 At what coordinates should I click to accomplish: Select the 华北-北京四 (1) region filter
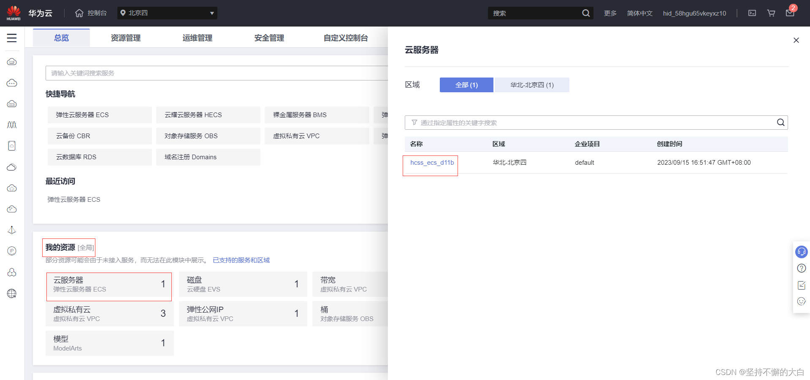point(532,85)
